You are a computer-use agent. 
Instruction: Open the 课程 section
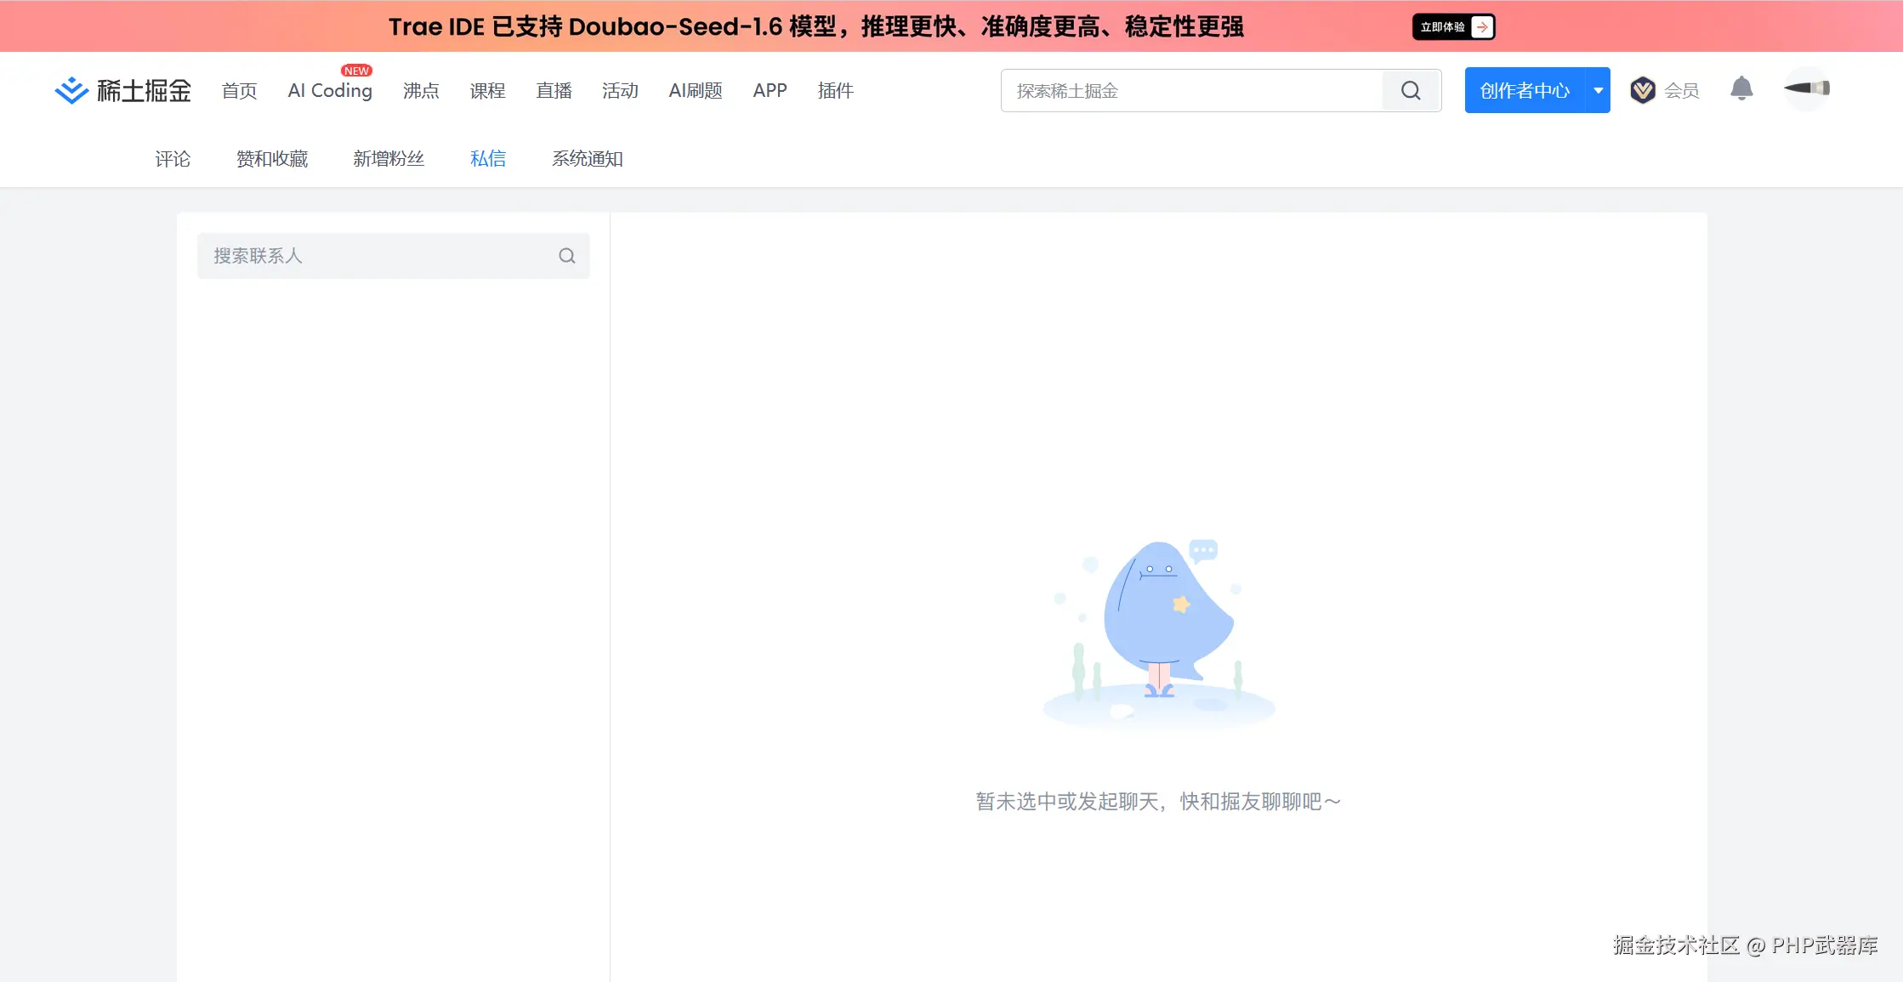[x=487, y=90]
